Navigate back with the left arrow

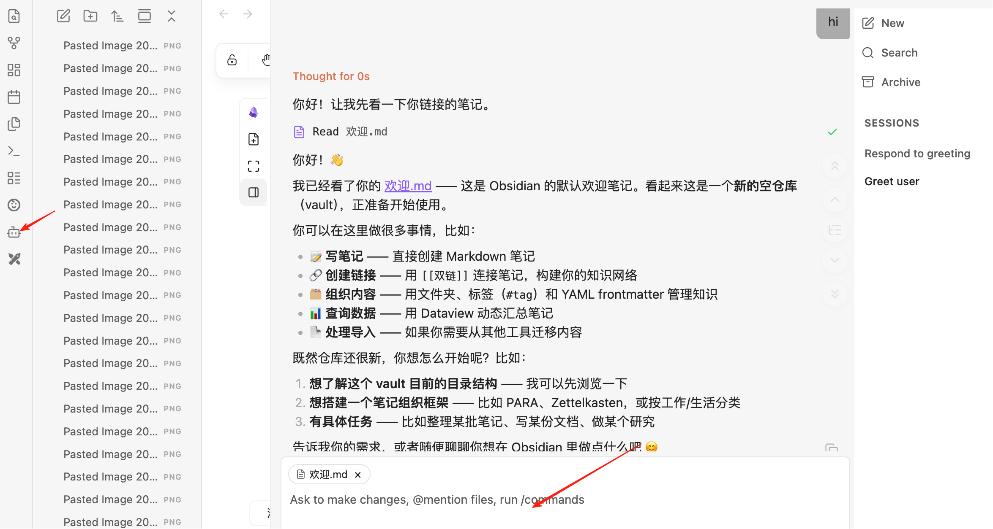click(x=224, y=14)
